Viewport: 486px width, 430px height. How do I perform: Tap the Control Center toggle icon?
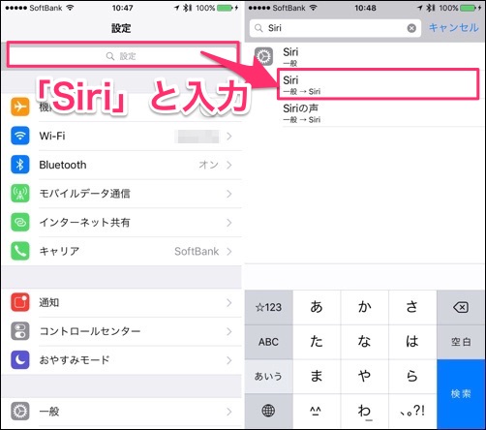pos(20,331)
